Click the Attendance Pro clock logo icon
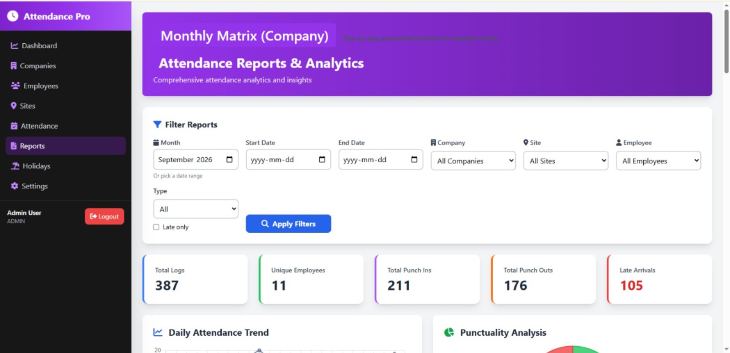This screenshot has height=353, width=730. coord(13,16)
